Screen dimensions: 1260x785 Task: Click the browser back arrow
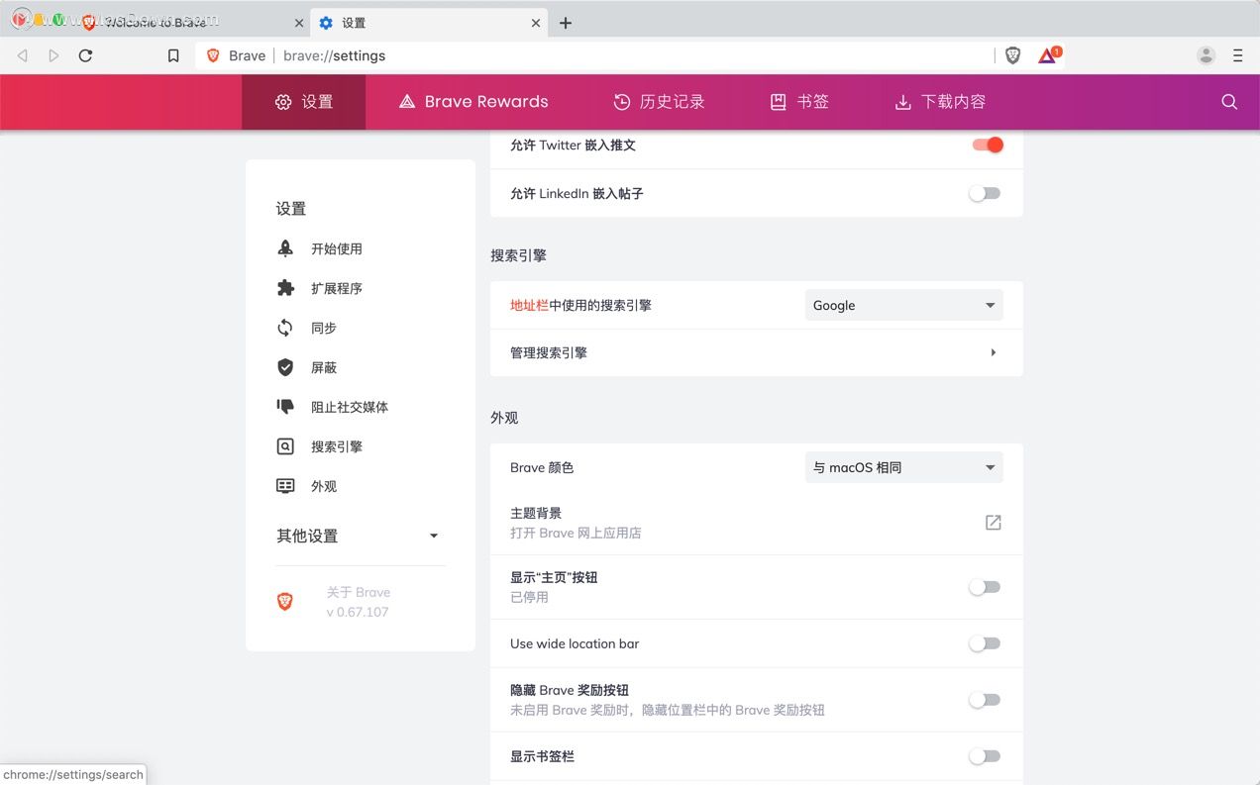point(23,55)
